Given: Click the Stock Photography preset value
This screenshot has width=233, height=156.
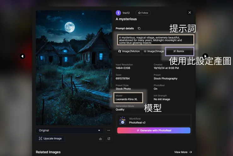Looking at the screenshot, I should (x=166, y=78).
